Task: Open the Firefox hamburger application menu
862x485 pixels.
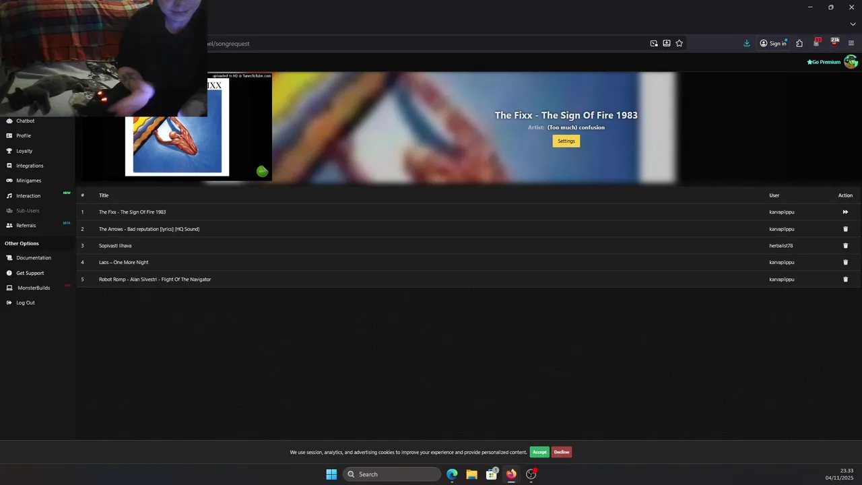Action: (851, 43)
